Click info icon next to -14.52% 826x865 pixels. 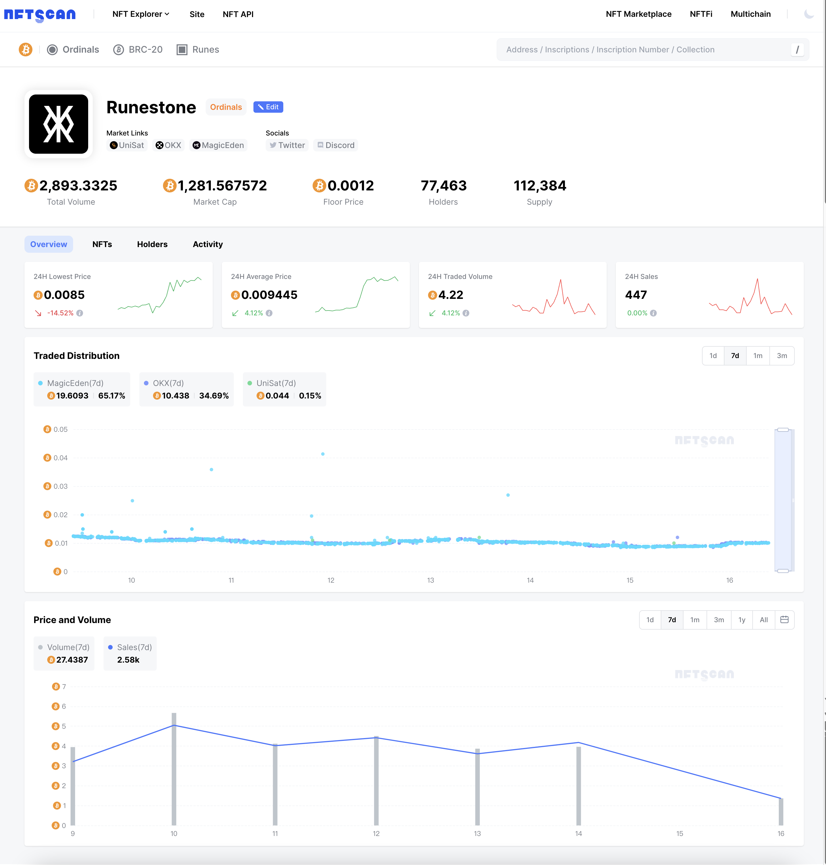(x=80, y=313)
